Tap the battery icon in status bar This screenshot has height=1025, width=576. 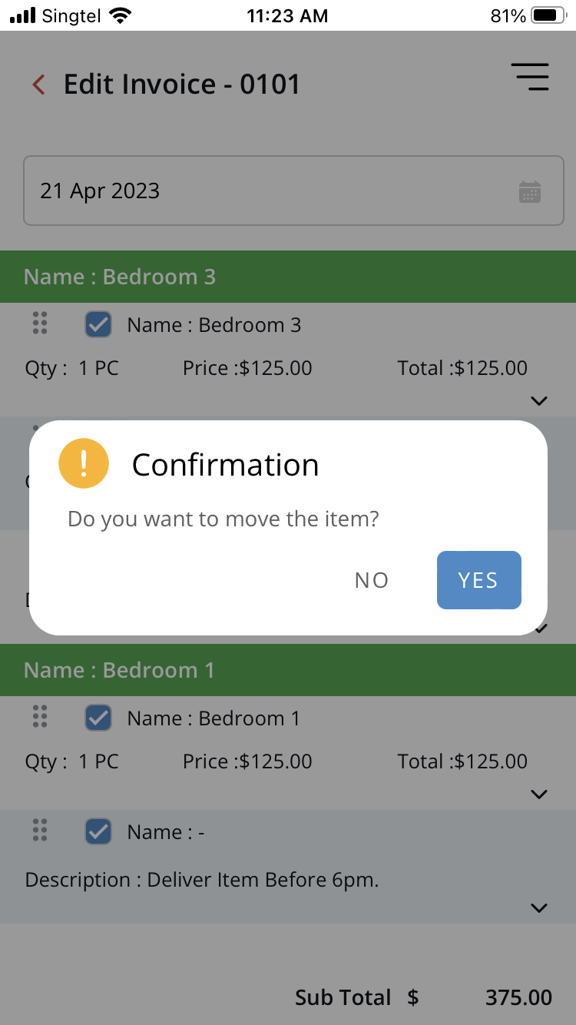pyautogui.click(x=548, y=15)
